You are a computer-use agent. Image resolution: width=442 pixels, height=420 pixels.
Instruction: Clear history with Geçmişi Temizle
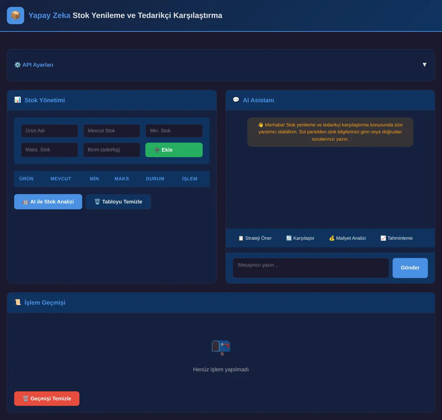click(47, 399)
